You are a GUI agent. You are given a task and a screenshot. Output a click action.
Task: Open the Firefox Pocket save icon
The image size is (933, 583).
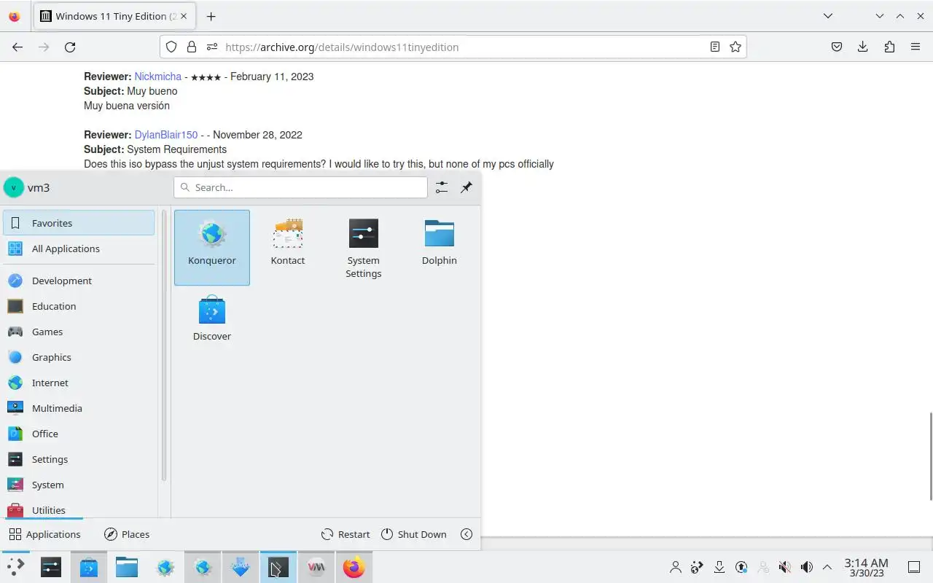coord(837,47)
